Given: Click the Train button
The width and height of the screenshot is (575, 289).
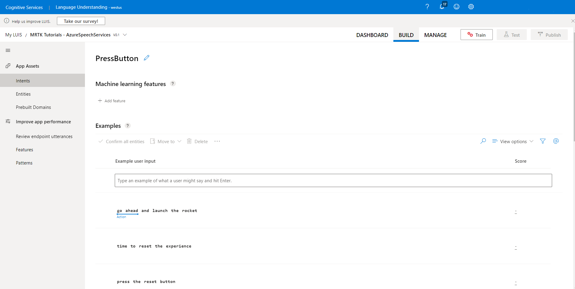Looking at the screenshot, I should (x=477, y=35).
